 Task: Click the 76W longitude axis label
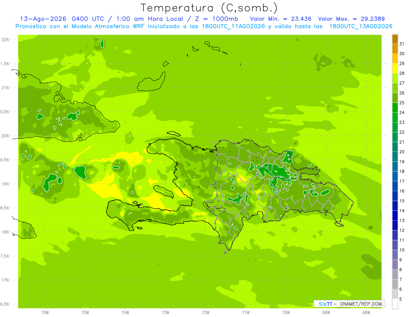point(45,312)
